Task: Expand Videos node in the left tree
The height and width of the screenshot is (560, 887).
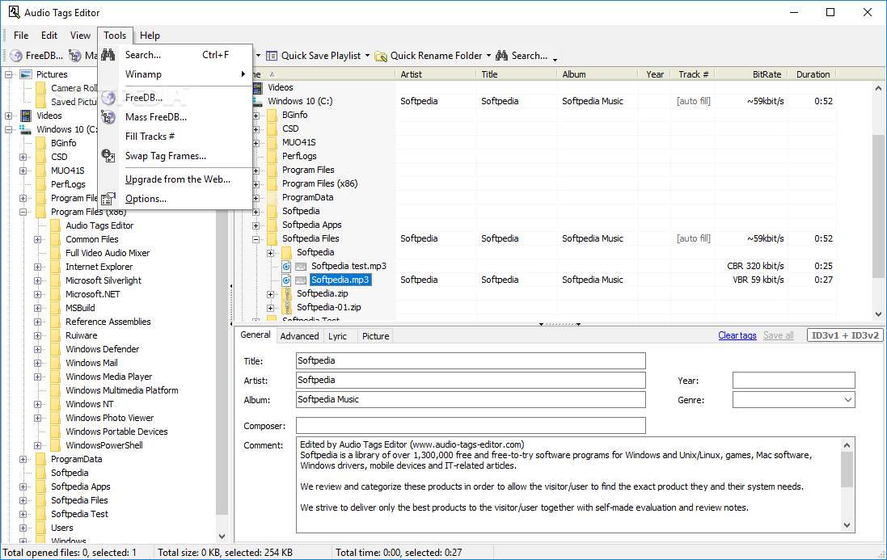Action: tap(8, 116)
